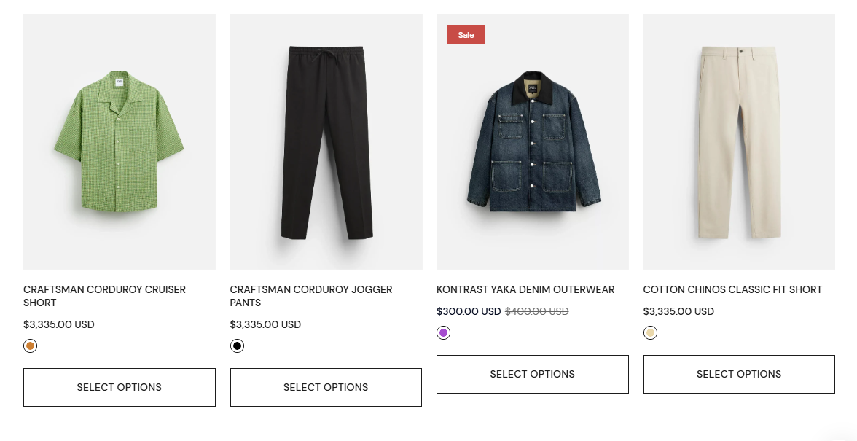Pick the beige swatch for Cotton Chinos

[650, 333]
